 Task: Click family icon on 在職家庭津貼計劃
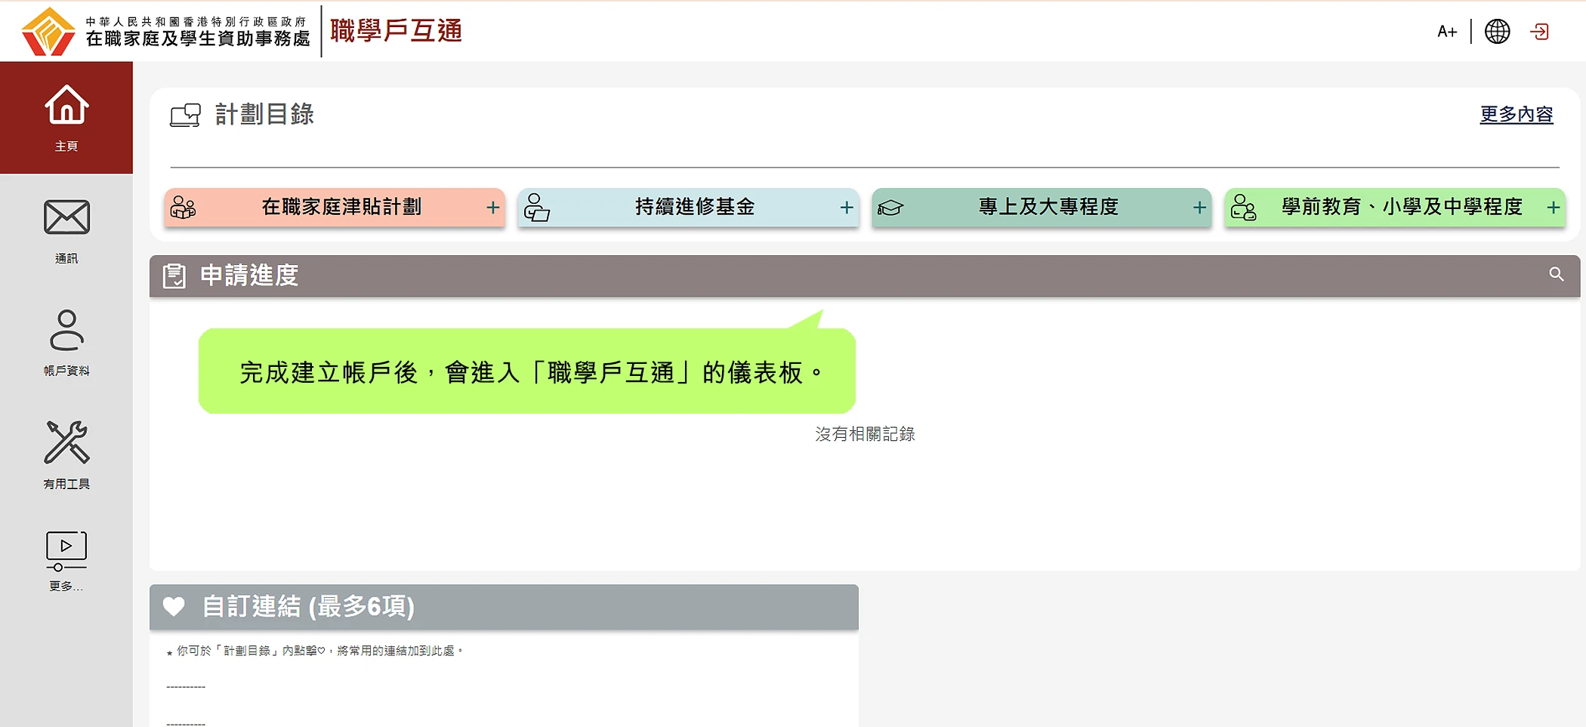pos(183,207)
